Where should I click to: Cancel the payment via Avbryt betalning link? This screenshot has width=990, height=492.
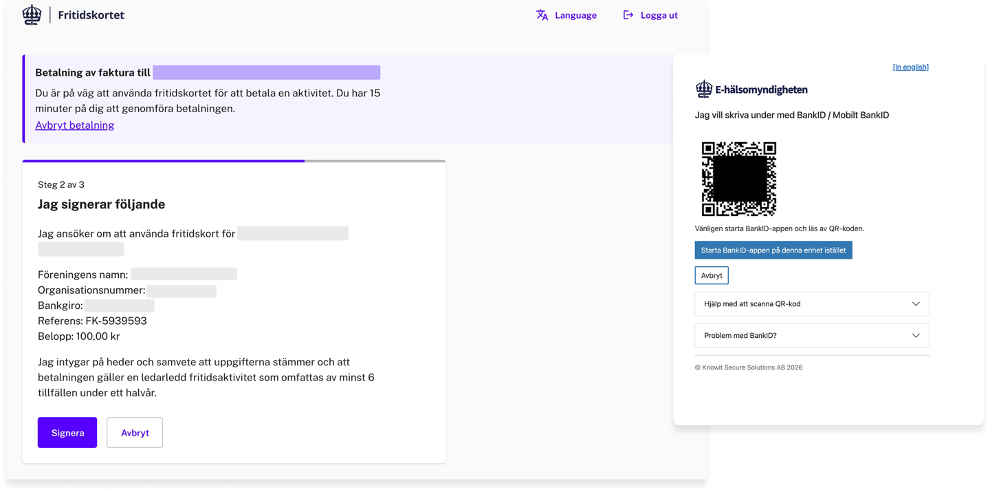74,125
